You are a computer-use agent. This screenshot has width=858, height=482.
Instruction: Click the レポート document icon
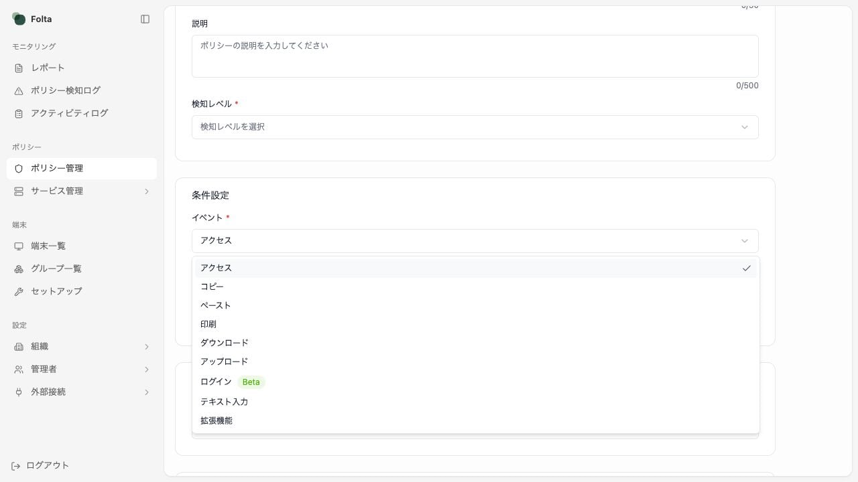[x=19, y=68]
